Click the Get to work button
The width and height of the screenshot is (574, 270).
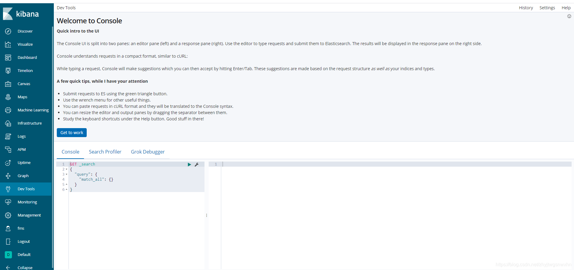click(72, 133)
